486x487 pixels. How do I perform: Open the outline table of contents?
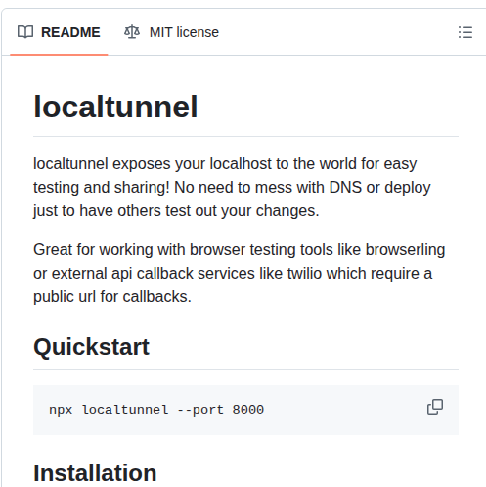(x=465, y=32)
